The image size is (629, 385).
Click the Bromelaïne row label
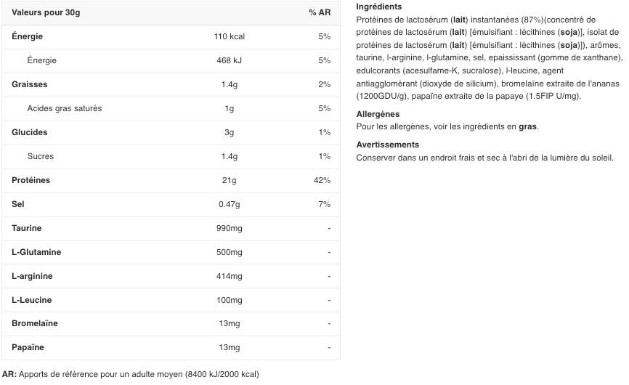pos(35,323)
